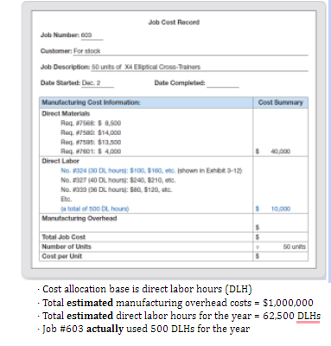
Task: Click the Job Cost Record title
Action: pyautogui.click(x=174, y=22)
